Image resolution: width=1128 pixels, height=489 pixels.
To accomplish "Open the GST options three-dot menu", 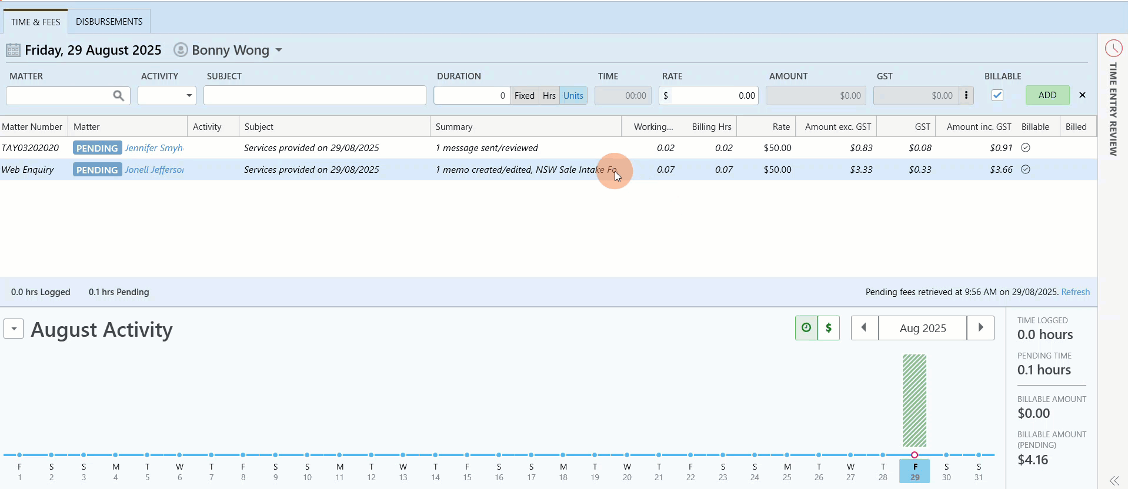I will (966, 95).
